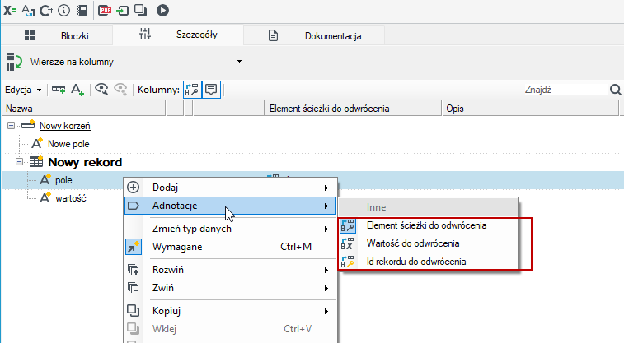This screenshot has width=624, height=343.
Task: Click the Szczegóły sliders icon
Action: [145, 35]
